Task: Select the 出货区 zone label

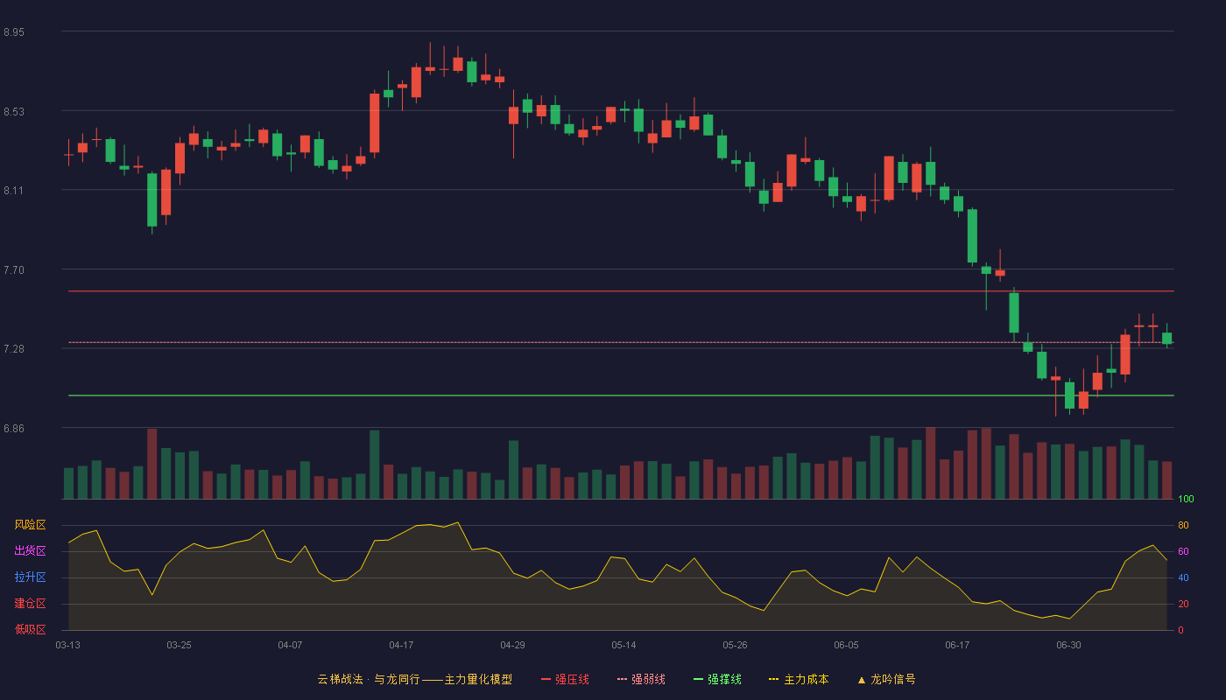Action: click(30, 551)
